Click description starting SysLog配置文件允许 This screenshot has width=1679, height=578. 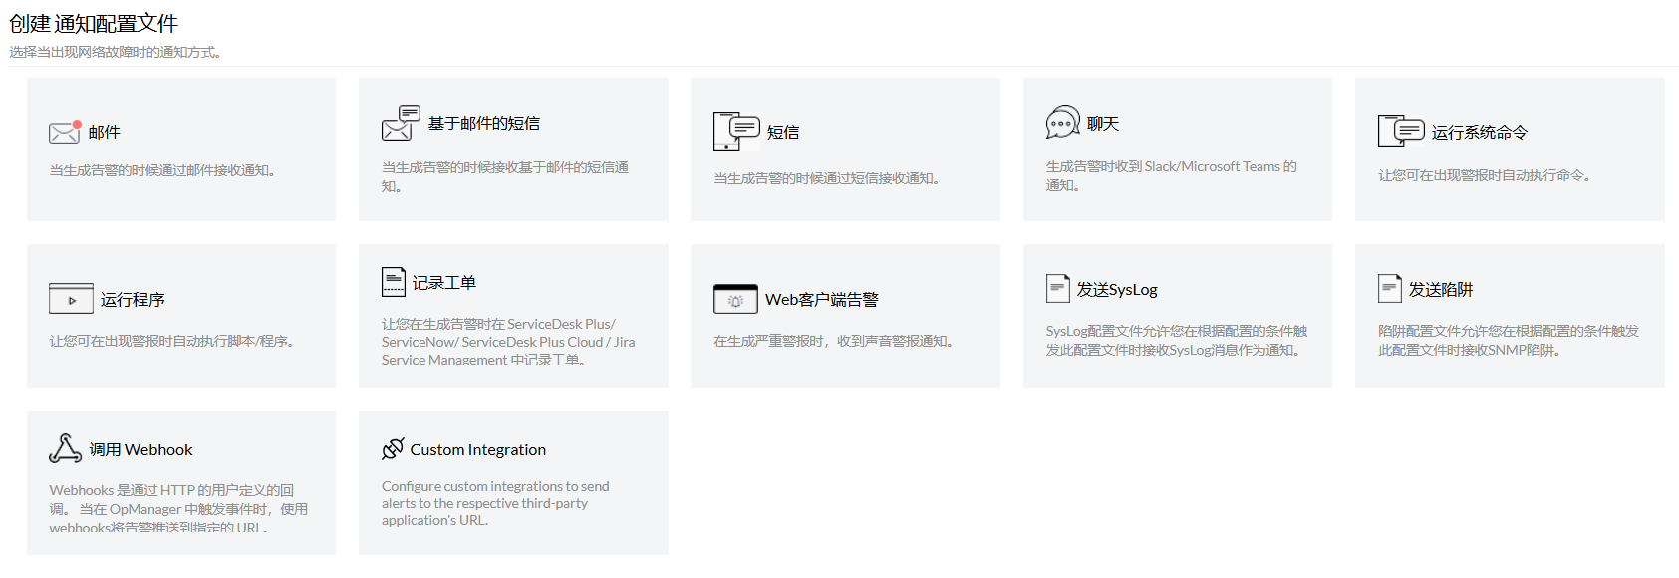coord(1177,340)
